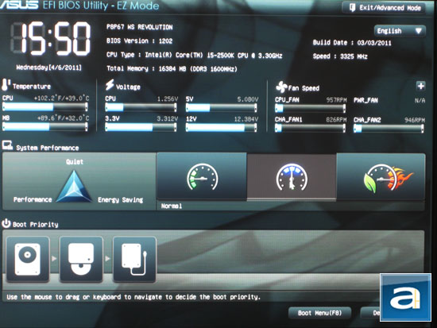Click the Temperature thermometer icon
This screenshot has height=328, width=437.
[6, 85]
